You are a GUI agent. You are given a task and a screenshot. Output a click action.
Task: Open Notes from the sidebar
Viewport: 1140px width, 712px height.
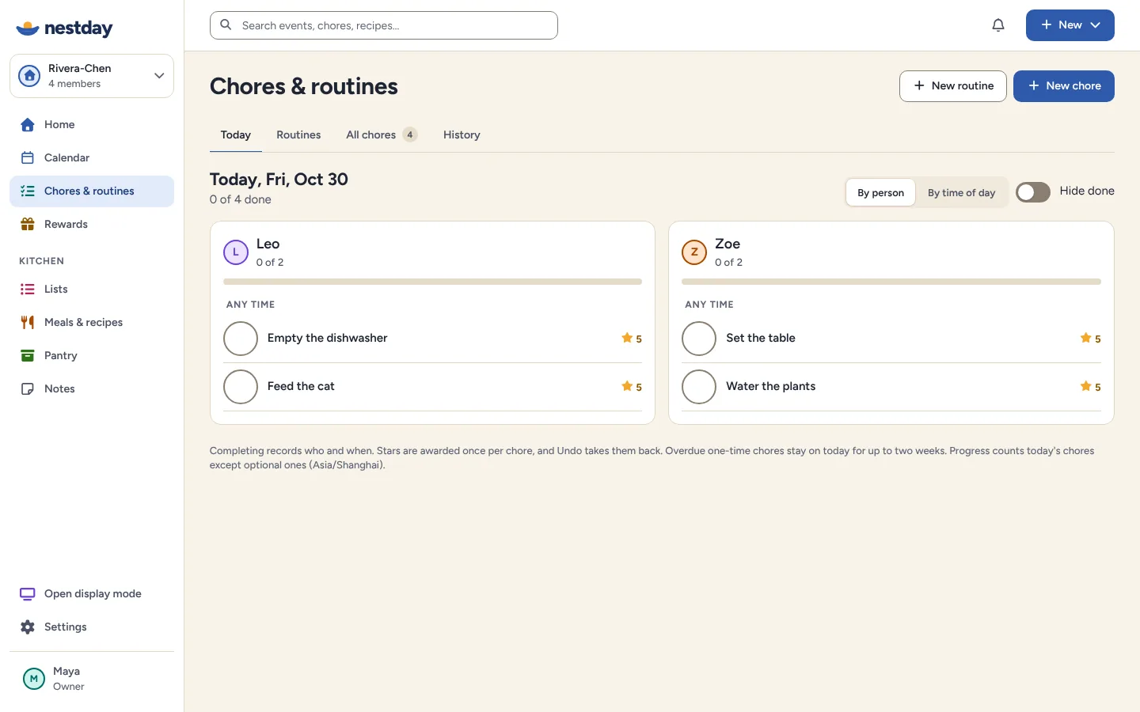(x=92, y=388)
